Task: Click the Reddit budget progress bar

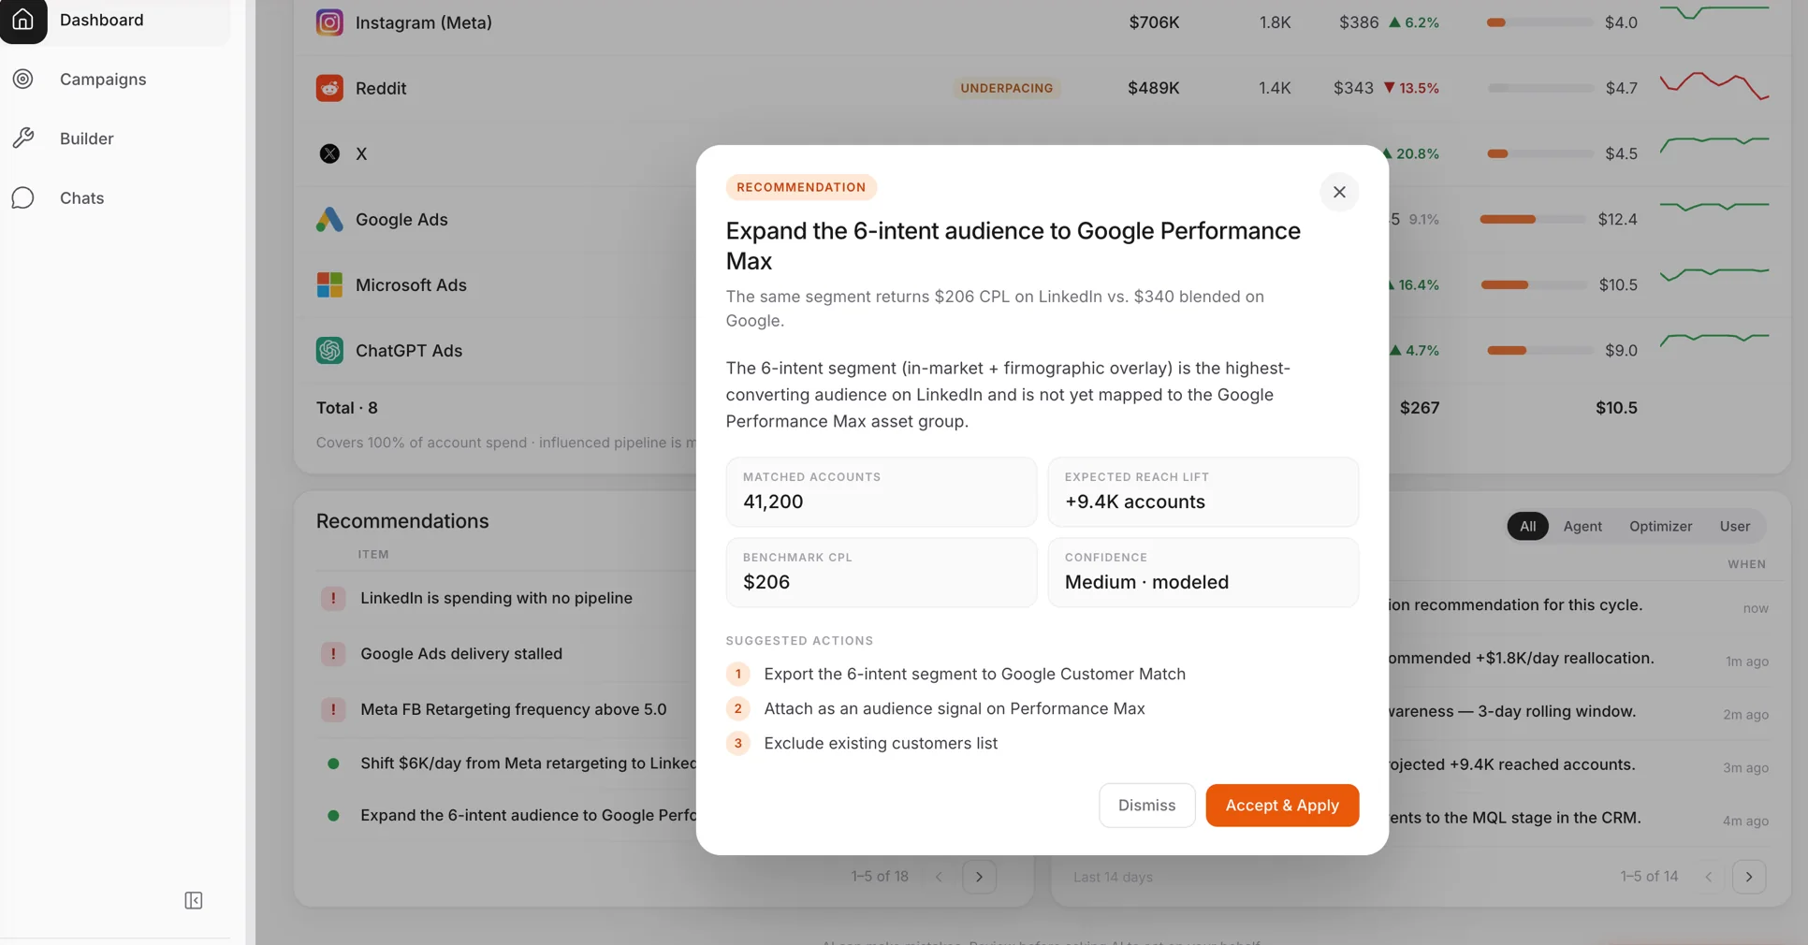Action: (x=1540, y=88)
